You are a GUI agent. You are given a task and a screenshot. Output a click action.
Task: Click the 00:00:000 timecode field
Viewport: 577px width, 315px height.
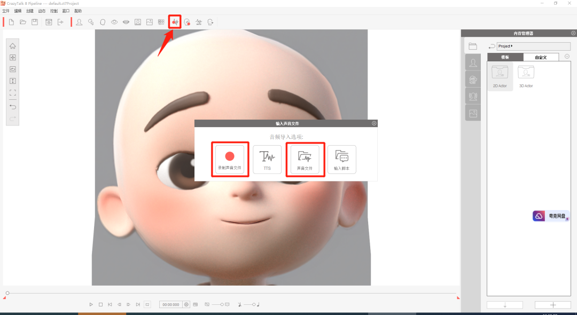171,304
